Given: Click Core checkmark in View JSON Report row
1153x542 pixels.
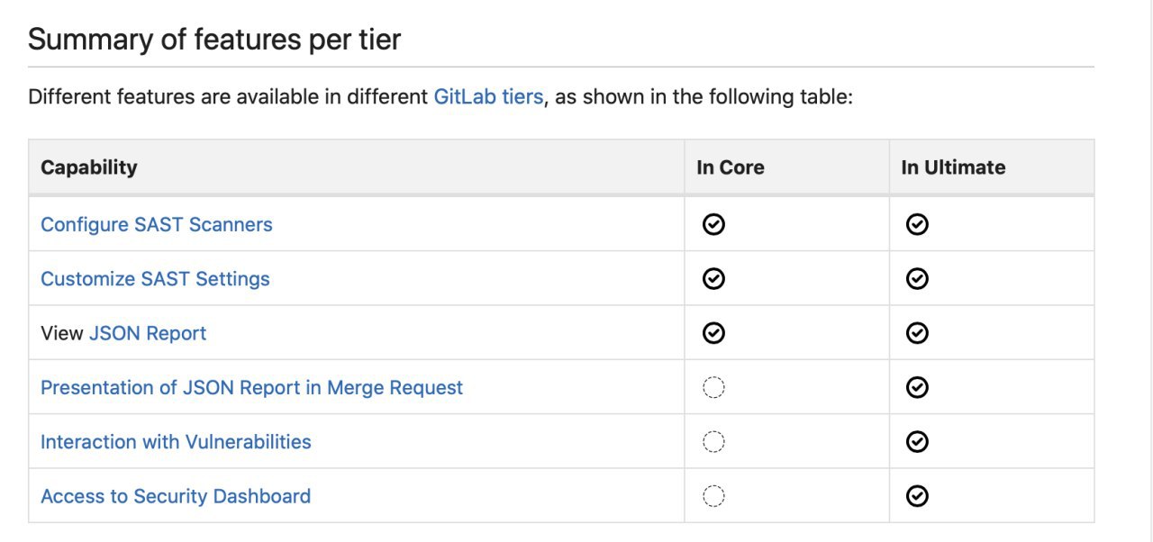Looking at the screenshot, I should pyautogui.click(x=713, y=333).
